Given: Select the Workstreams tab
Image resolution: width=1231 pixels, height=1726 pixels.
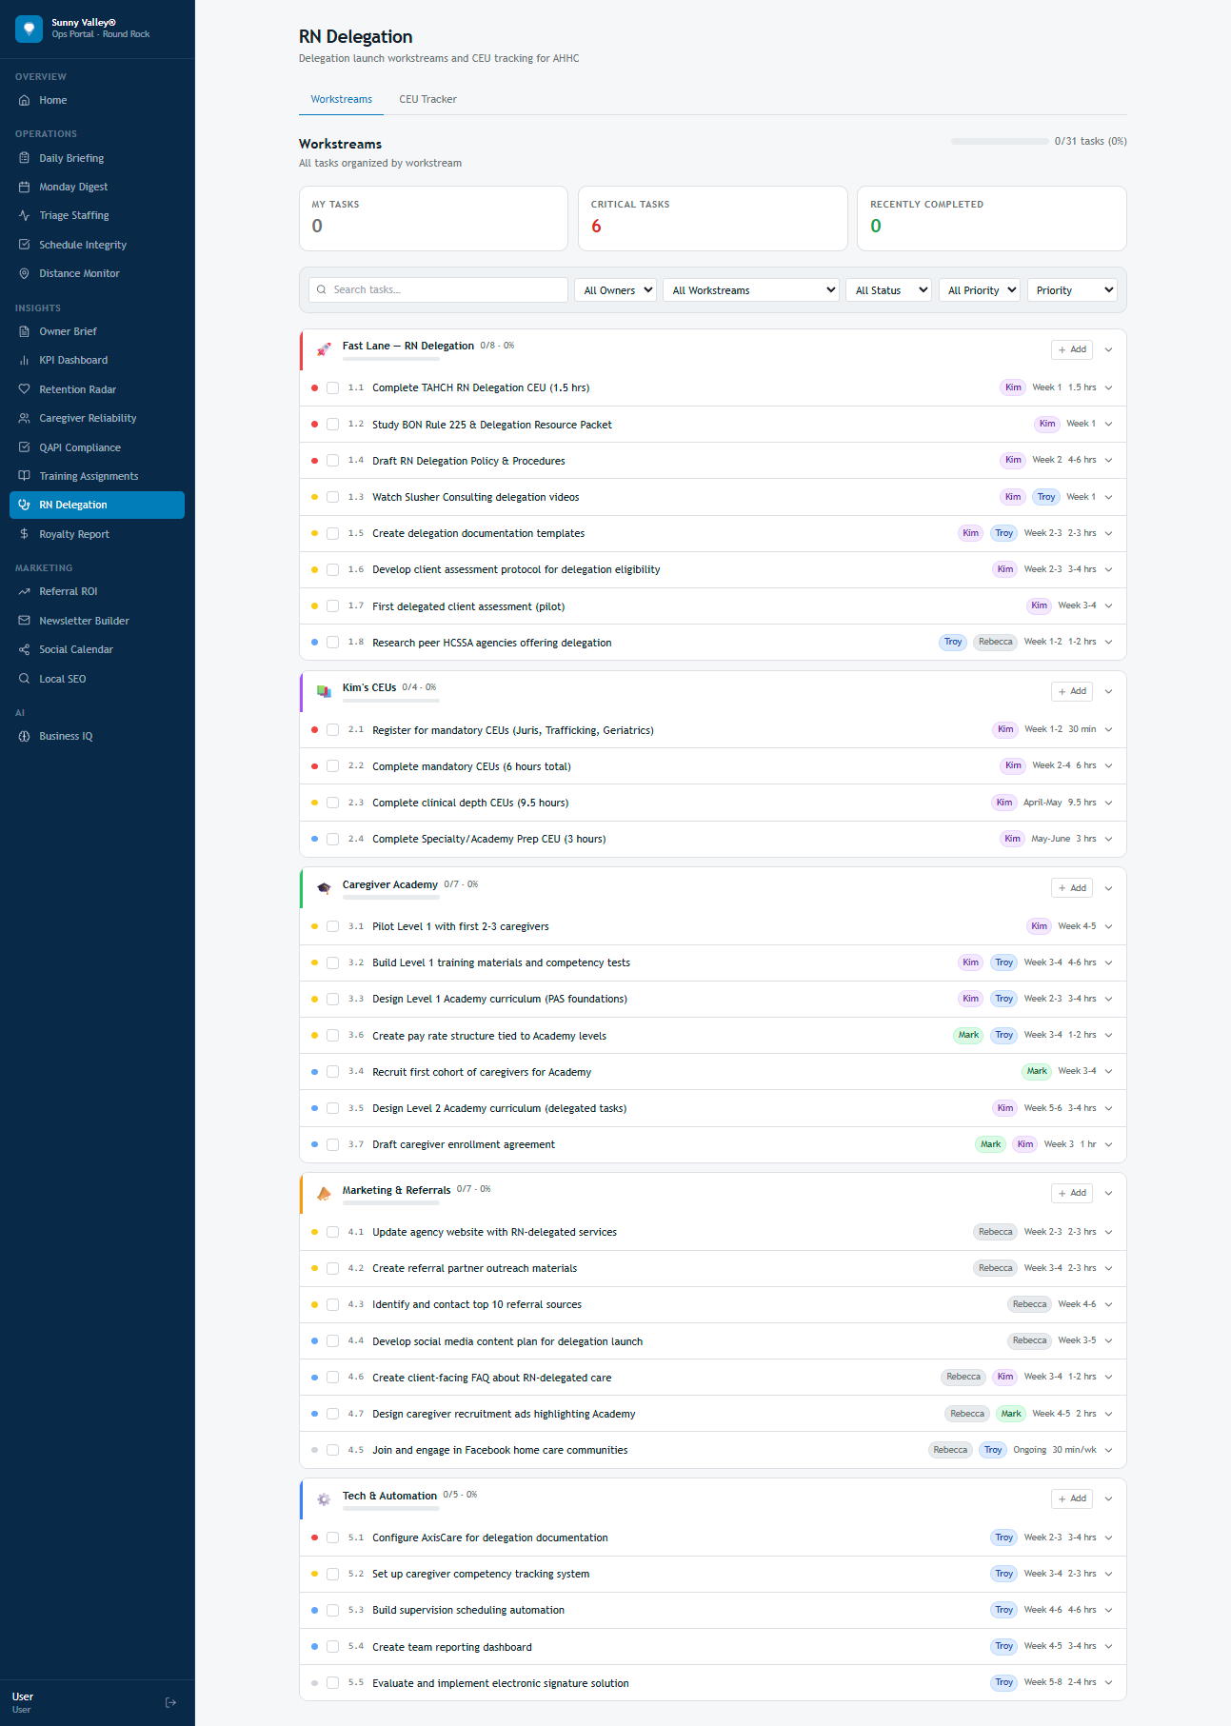Looking at the screenshot, I should pos(341,99).
